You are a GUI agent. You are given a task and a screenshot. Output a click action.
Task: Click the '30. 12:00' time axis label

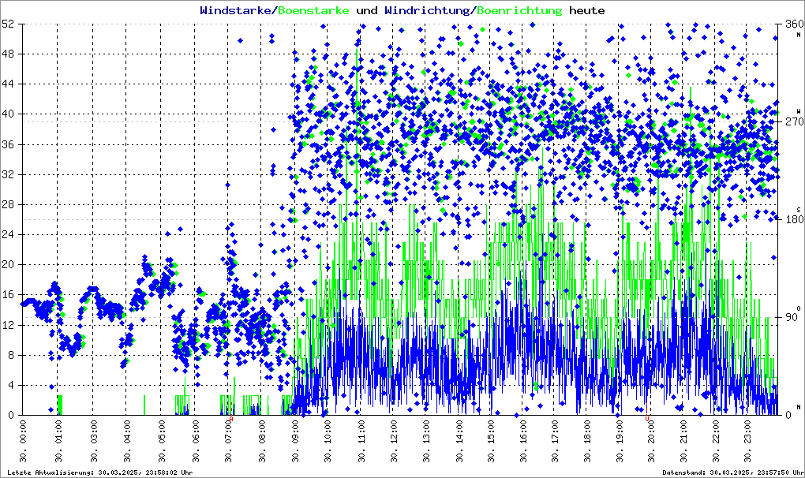click(x=394, y=443)
